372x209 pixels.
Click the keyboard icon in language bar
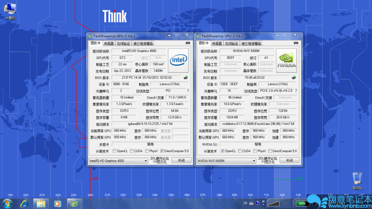pyautogui.click(x=251, y=203)
